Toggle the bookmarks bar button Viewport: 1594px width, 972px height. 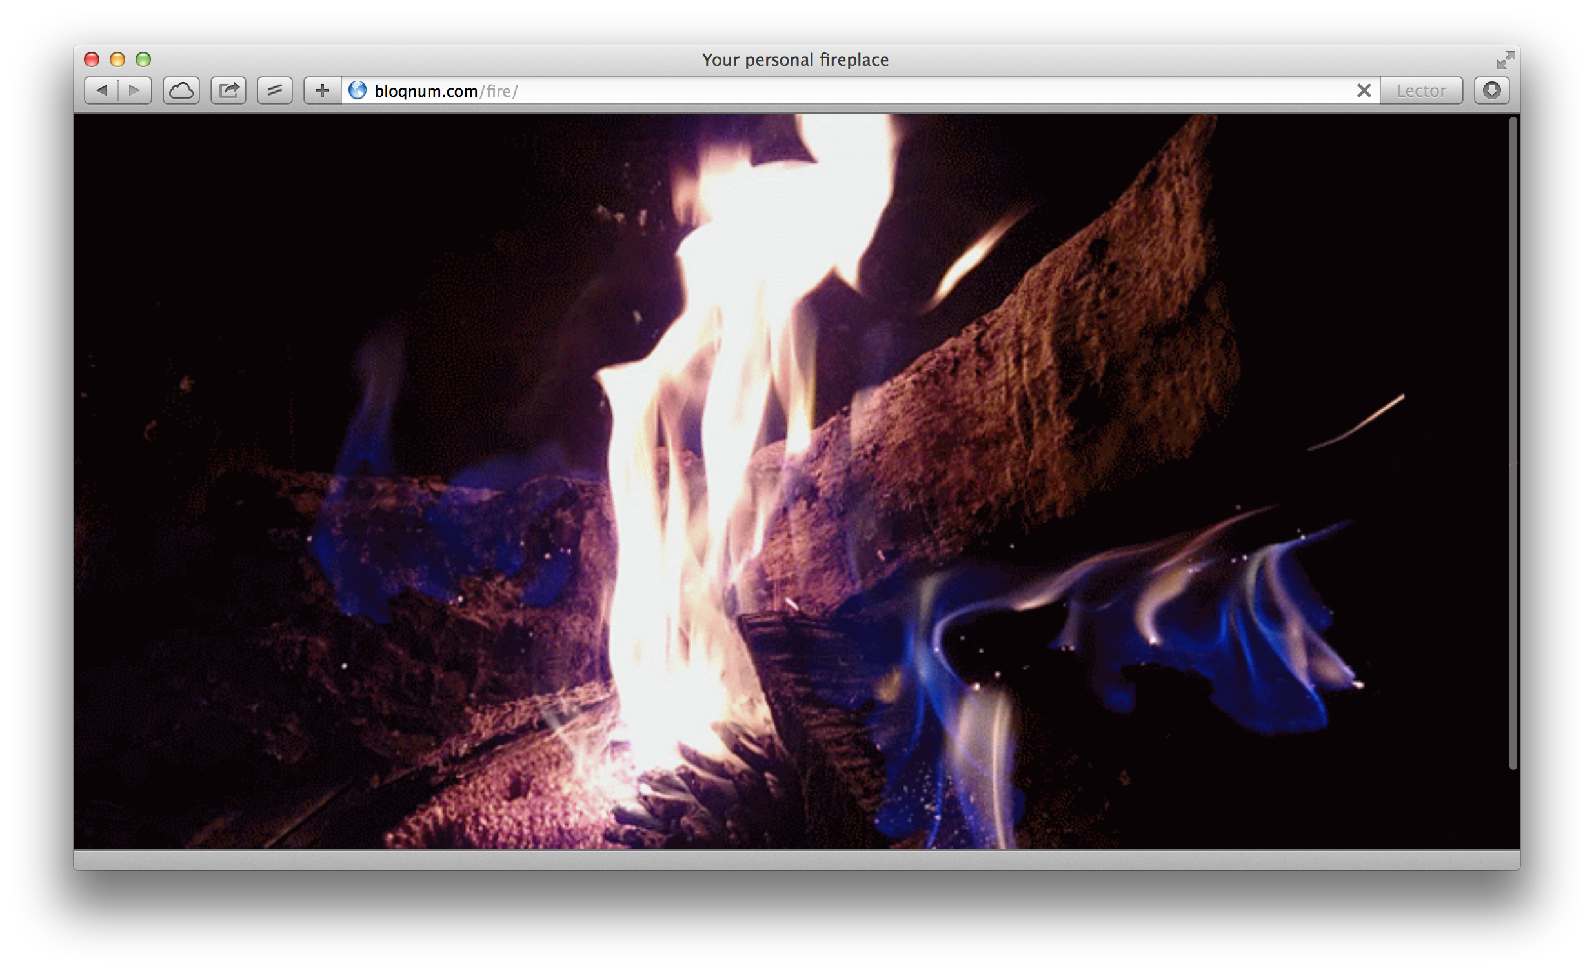[275, 90]
